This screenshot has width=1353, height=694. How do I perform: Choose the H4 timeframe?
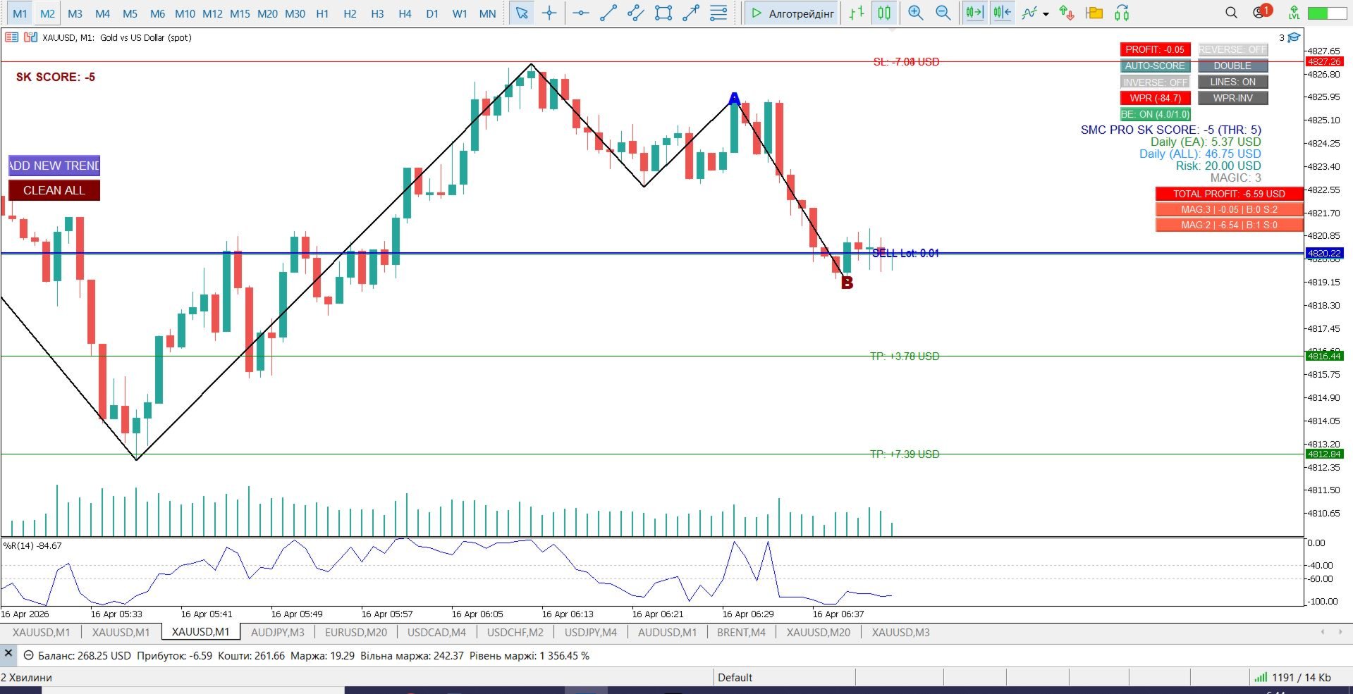click(x=405, y=13)
